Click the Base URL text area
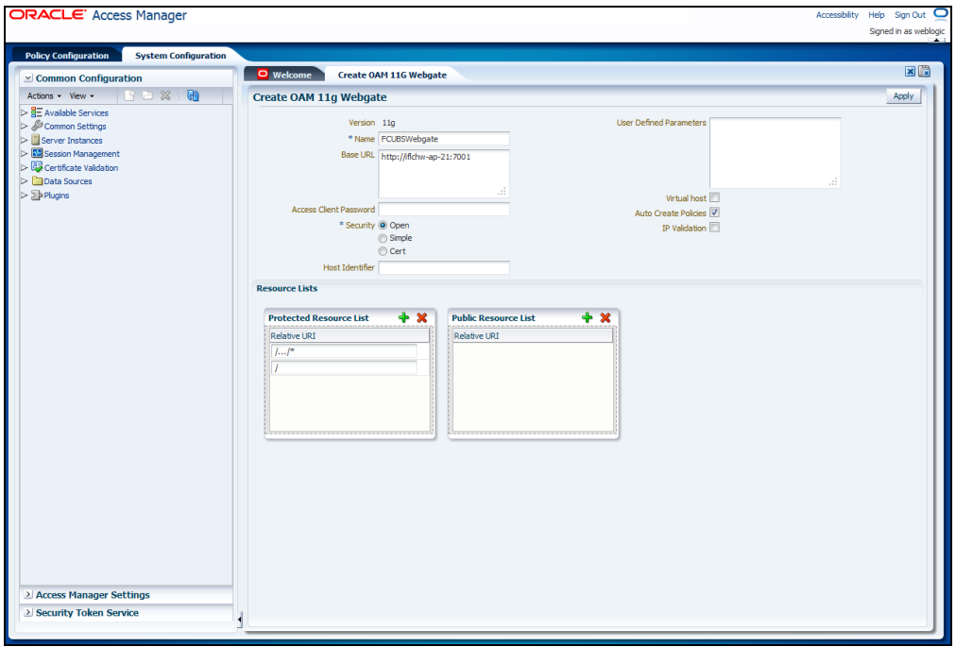 click(444, 173)
